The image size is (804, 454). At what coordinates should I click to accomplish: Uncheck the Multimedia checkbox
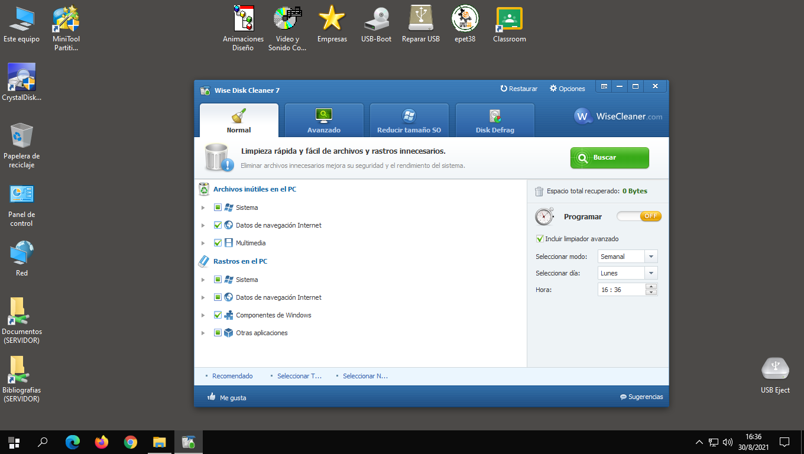[x=218, y=243]
